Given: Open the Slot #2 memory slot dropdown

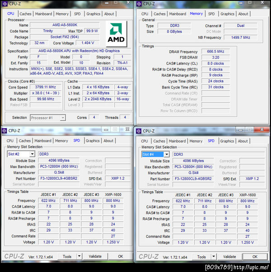Looking at the screenshot, I should (32, 154).
